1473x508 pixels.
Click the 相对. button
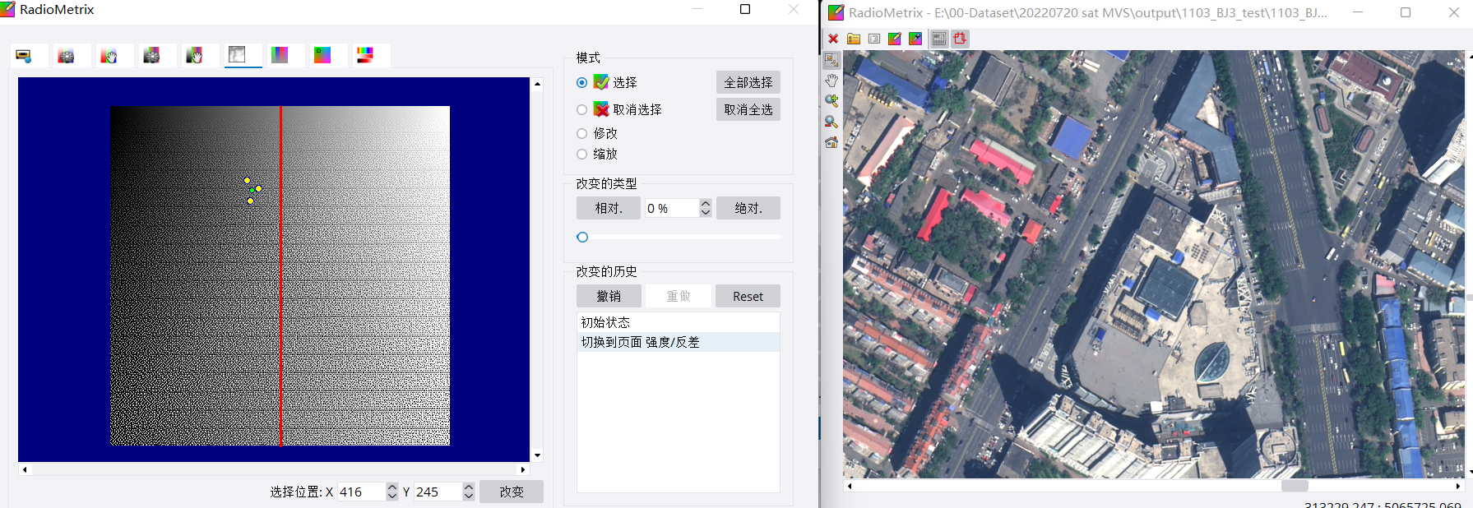point(609,208)
